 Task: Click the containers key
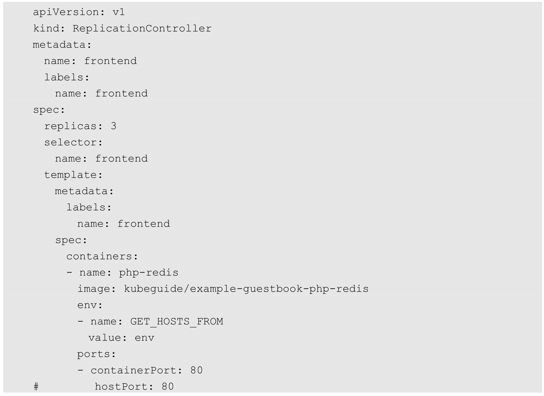pyautogui.click(x=101, y=256)
